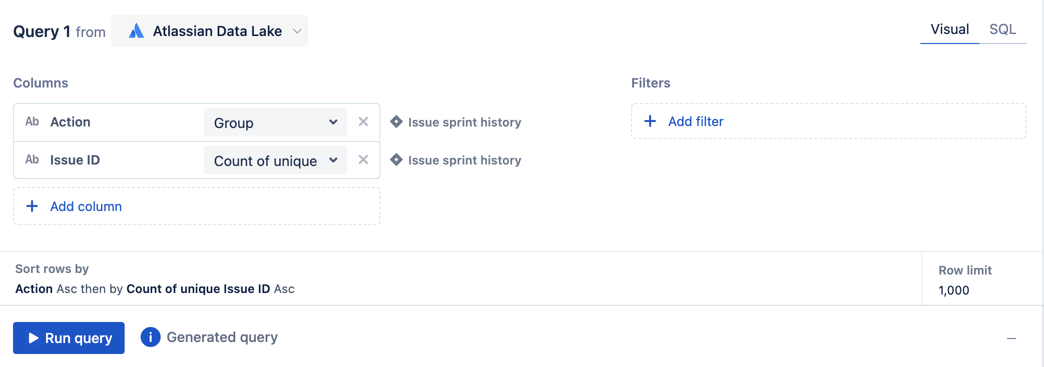Click the Ab type icon for Issue ID
Viewport: 1044px width, 367px height.
point(32,160)
